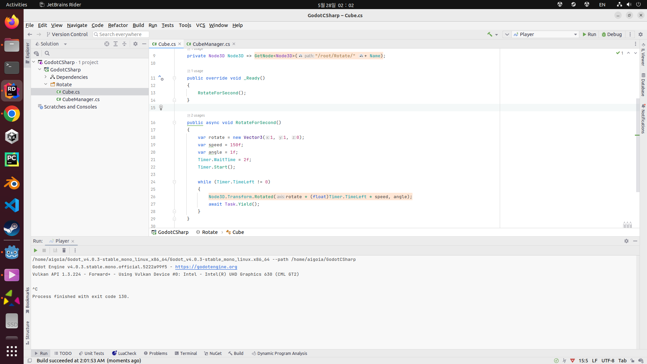Click the Search everywhere field

(121, 34)
